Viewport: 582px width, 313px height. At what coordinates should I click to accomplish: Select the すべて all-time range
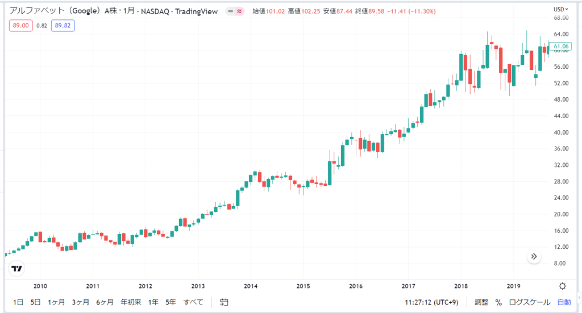point(193,302)
